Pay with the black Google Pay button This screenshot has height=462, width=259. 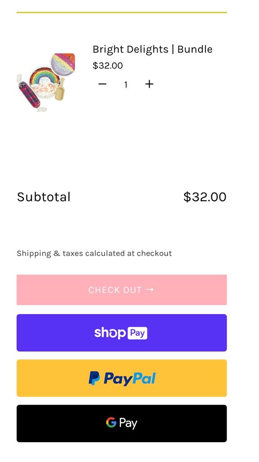pos(122,423)
